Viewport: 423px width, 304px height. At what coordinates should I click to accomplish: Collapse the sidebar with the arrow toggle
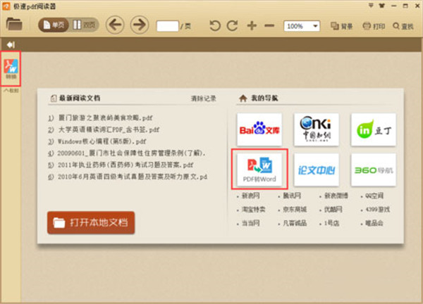click(x=11, y=44)
